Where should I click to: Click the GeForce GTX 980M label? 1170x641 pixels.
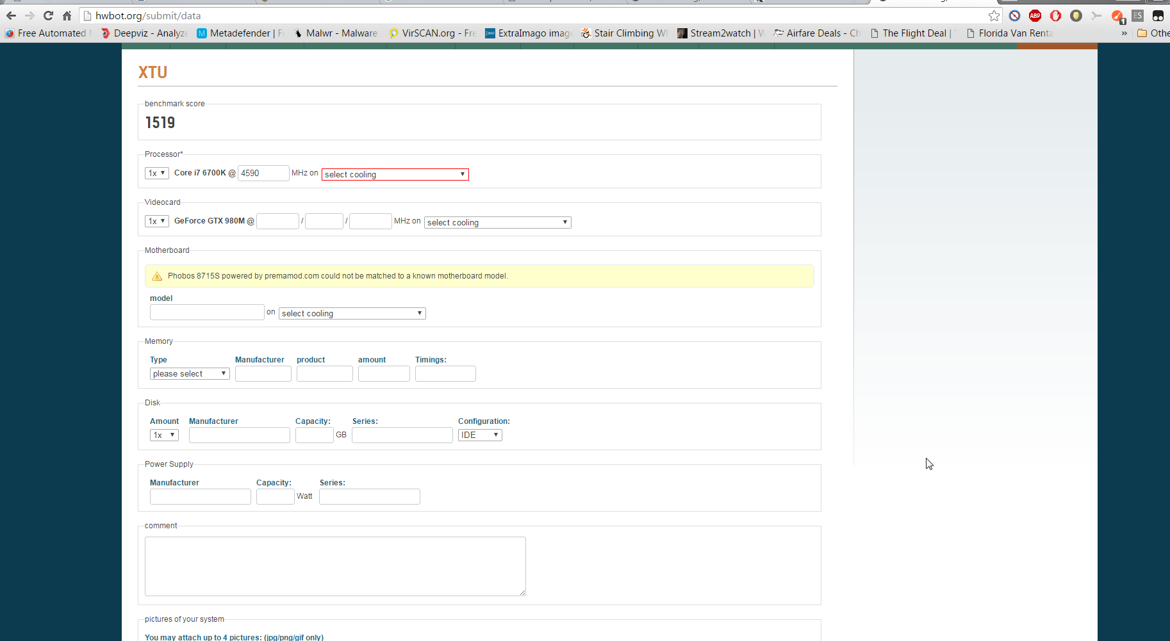pyautogui.click(x=210, y=221)
